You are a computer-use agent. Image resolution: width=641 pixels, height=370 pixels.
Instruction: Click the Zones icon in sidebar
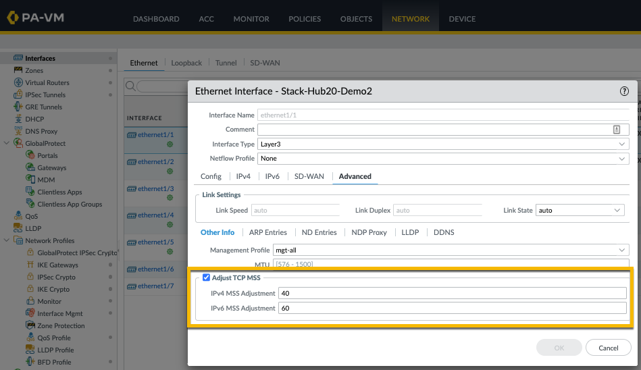(18, 70)
